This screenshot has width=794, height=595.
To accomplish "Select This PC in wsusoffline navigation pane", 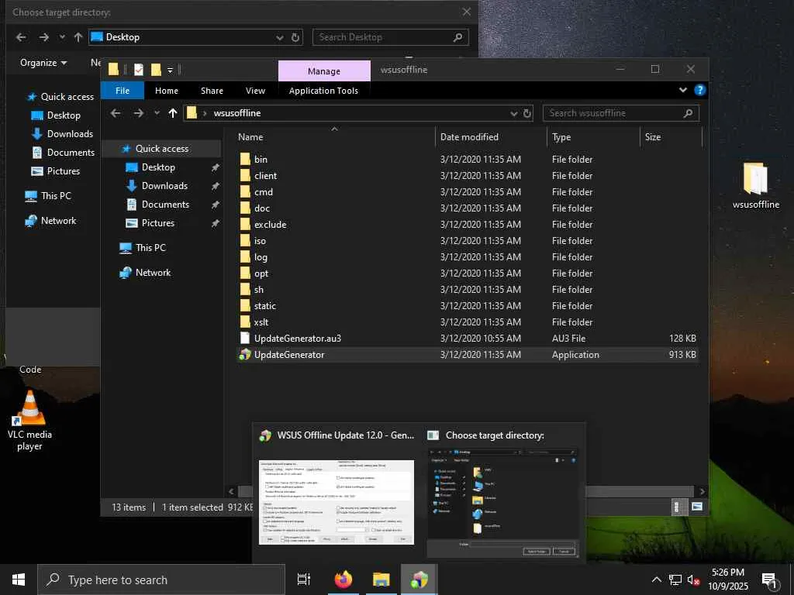I will 150,247.
